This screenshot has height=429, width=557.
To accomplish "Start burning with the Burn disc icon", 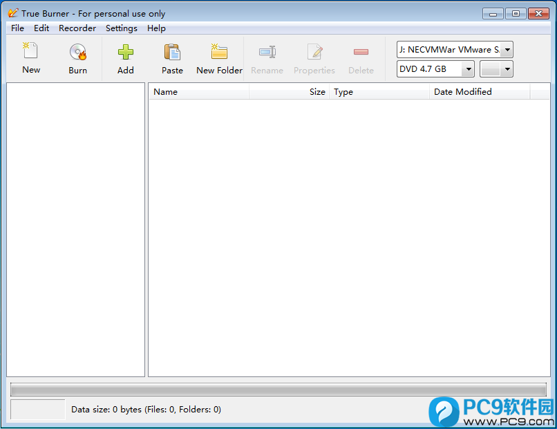I will tap(78, 52).
